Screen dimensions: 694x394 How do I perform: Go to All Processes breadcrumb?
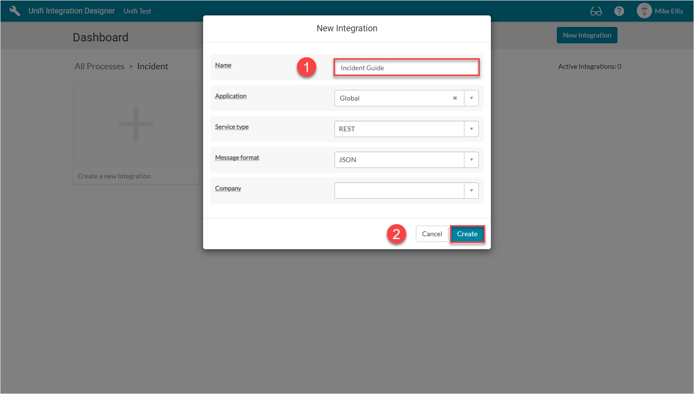point(100,66)
